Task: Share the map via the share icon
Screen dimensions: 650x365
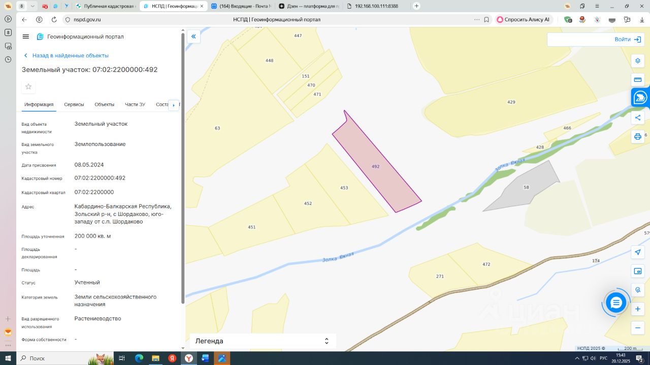Action: click(638, 118)
